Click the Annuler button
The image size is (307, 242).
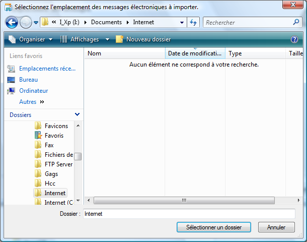276,227
